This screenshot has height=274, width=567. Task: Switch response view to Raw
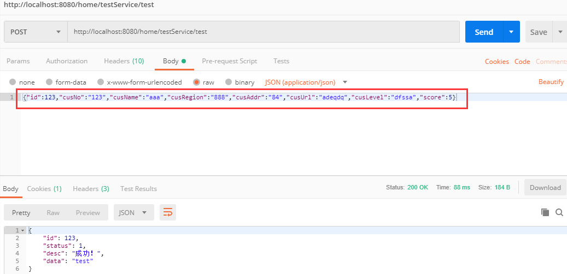coord(53,212)
